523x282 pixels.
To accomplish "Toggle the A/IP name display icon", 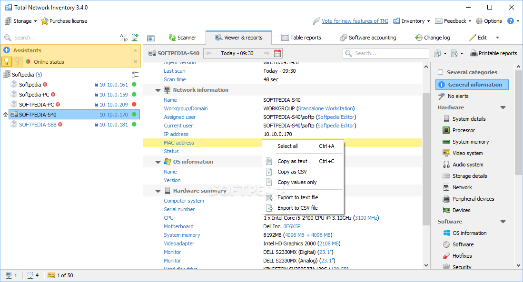I will tap(124, 38).
